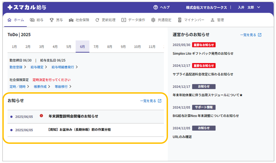Open the 賞与 trophy icon menu
Screen dimensions: 276x163
(51, 20)
